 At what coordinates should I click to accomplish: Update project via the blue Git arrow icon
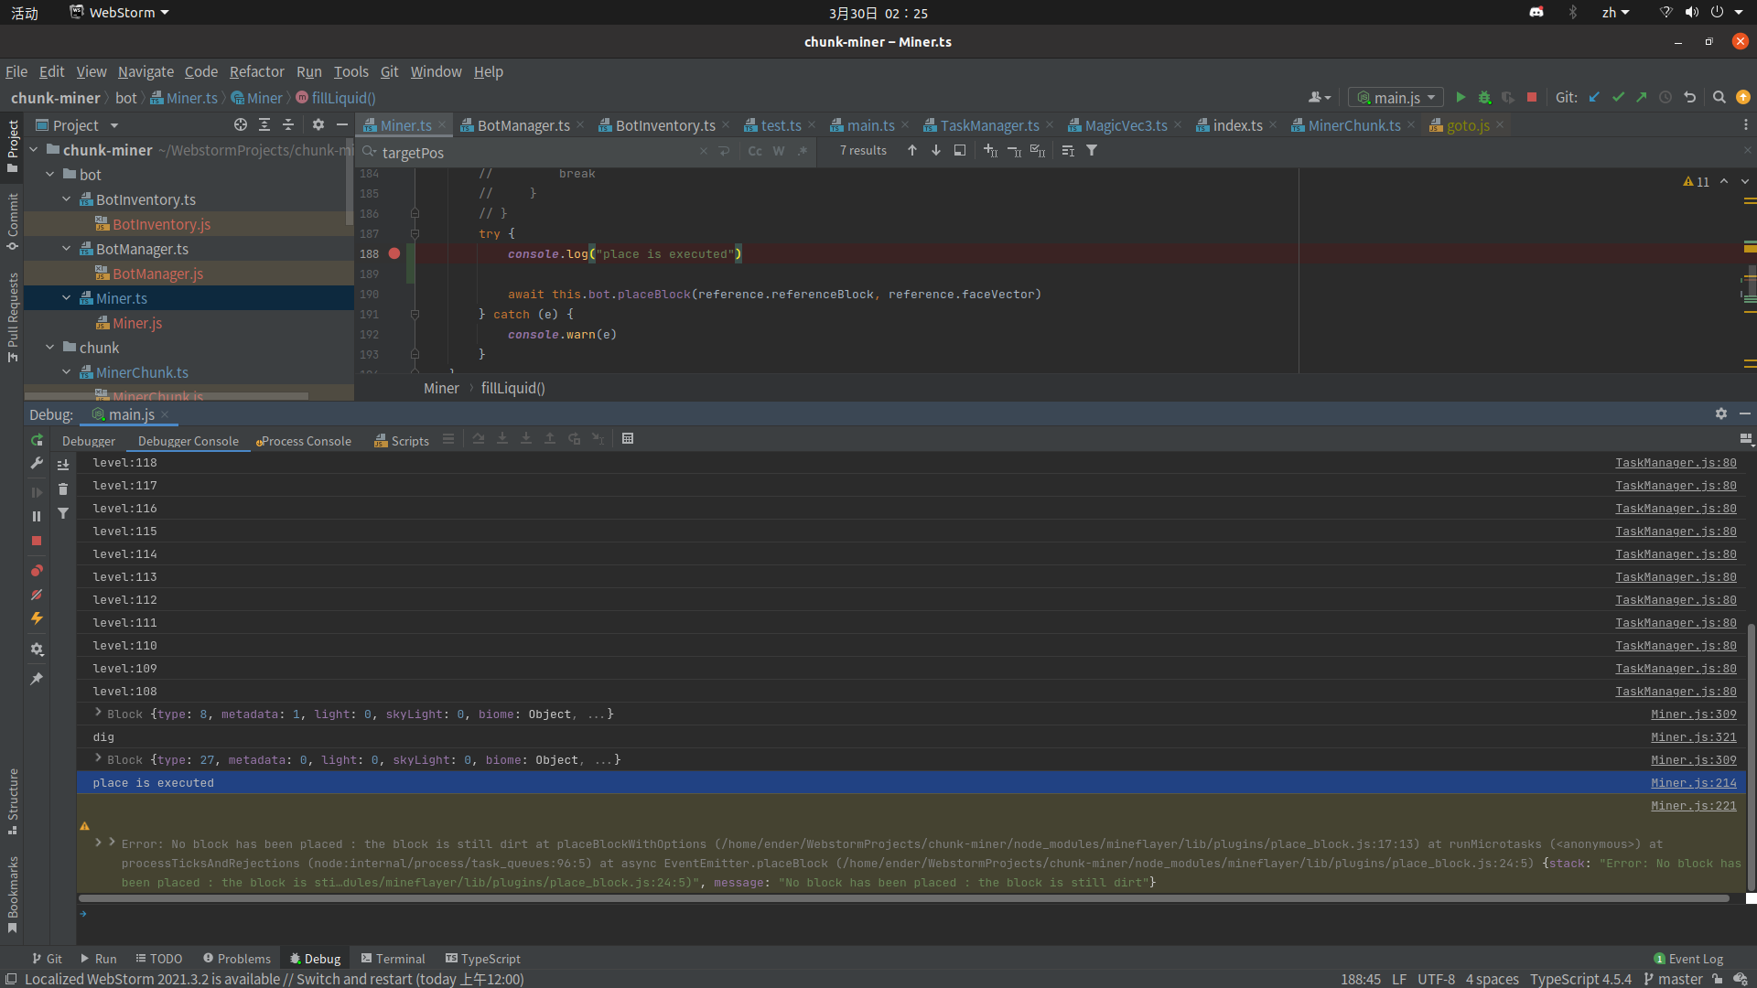[x=1595, y=97]
